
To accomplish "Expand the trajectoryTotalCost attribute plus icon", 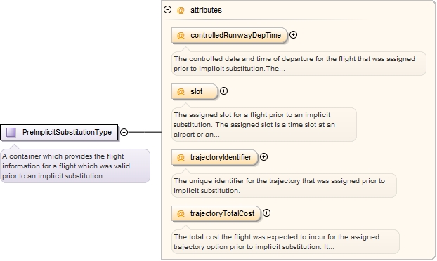I will pyautogui.click(x=267, y=213).
